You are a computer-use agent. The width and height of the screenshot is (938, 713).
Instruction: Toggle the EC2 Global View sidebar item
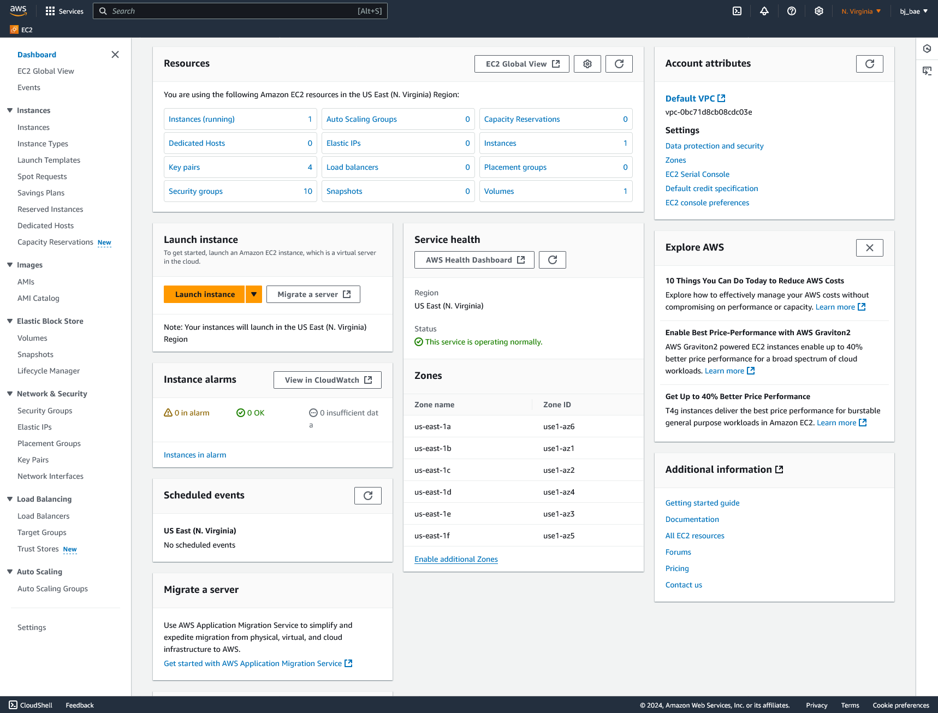(45, 71)
